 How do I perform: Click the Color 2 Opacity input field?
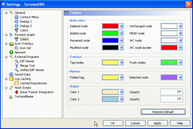point(171,99)
